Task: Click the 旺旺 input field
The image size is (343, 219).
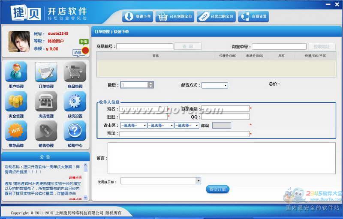Action: (144, 117)
